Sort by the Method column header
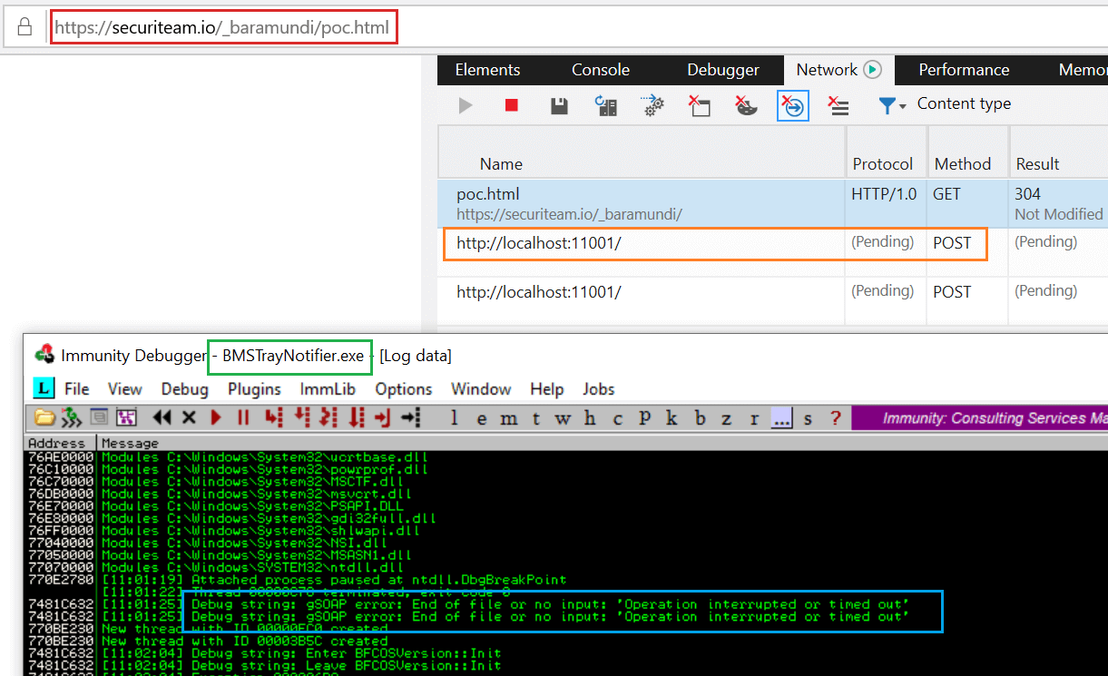 pos(963,164)
